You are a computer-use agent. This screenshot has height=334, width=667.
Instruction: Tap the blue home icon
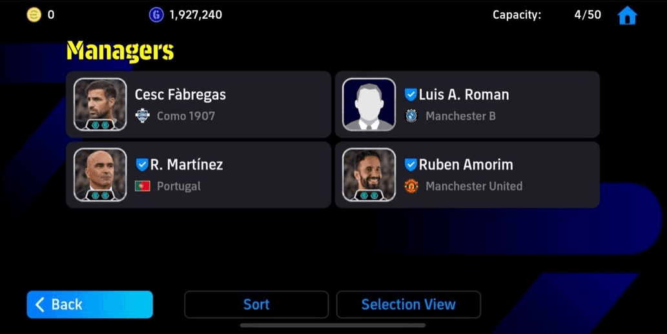(627, 16)
